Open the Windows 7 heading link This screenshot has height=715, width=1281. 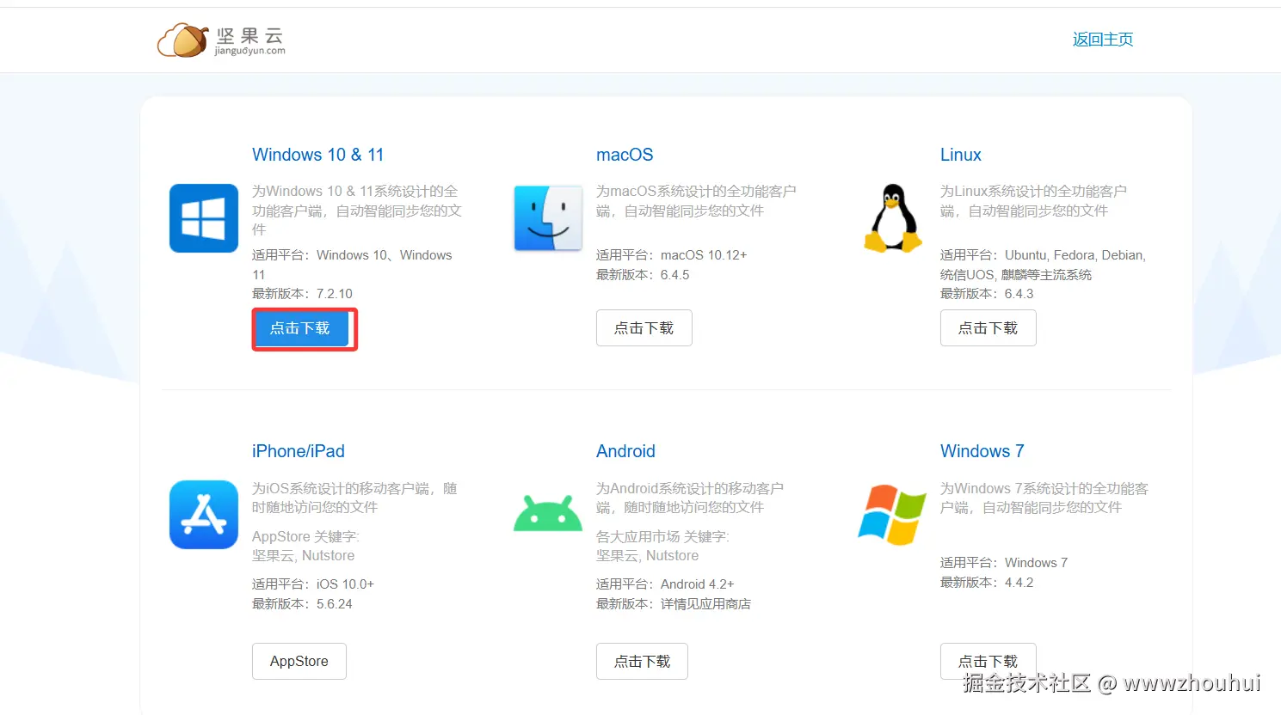click(x=982, y=451)
